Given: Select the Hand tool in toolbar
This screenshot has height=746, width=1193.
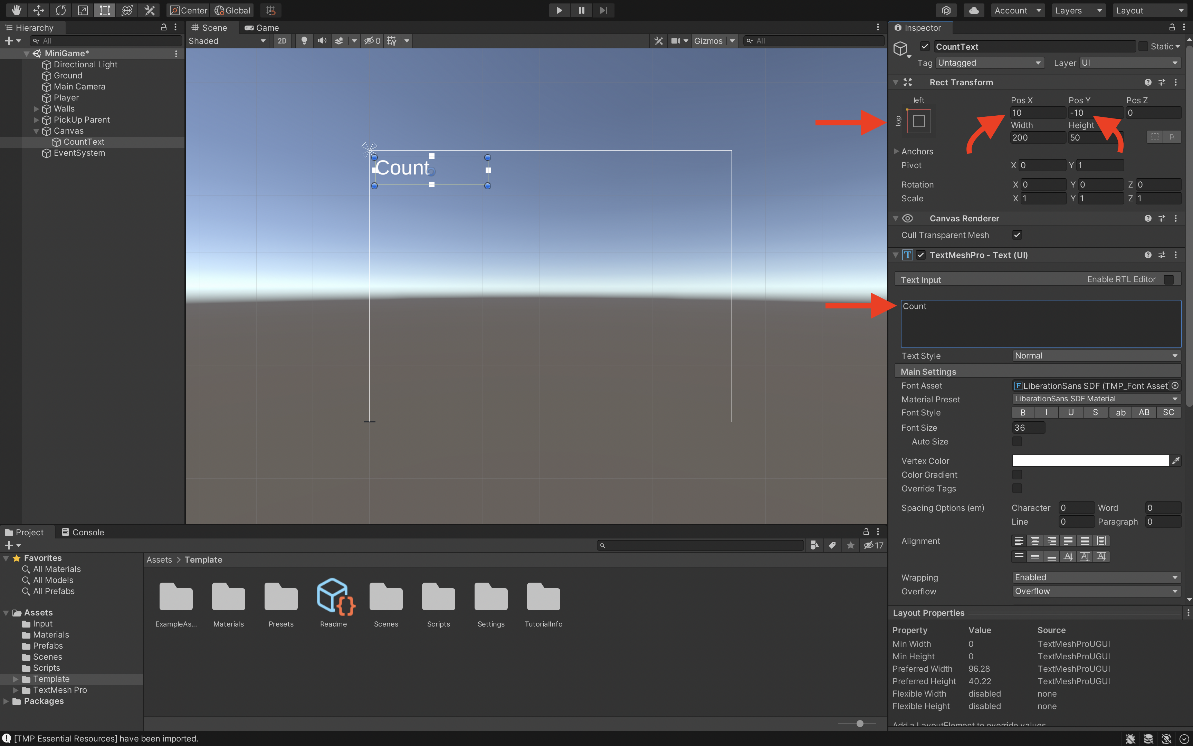Looking at the screenshot, I should pos(16,10).
